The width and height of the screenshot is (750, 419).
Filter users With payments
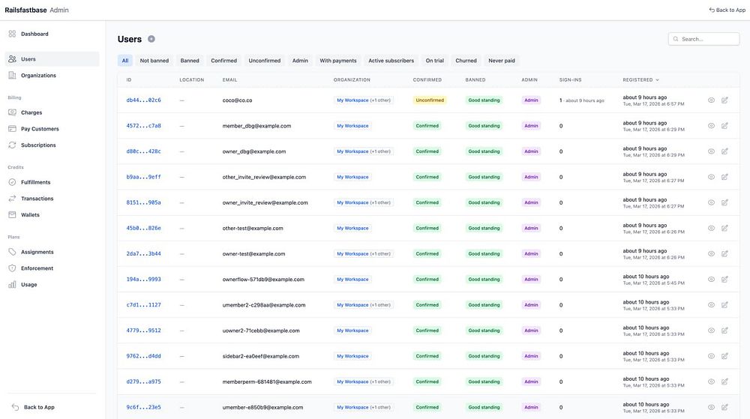tap(337, 61)
